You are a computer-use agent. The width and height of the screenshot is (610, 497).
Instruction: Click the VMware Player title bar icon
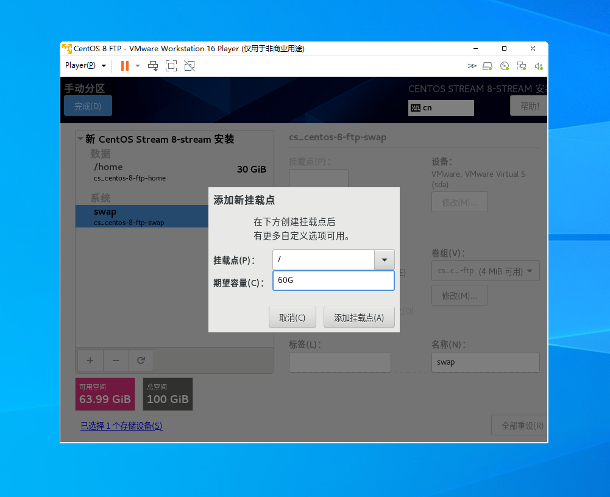67,48
